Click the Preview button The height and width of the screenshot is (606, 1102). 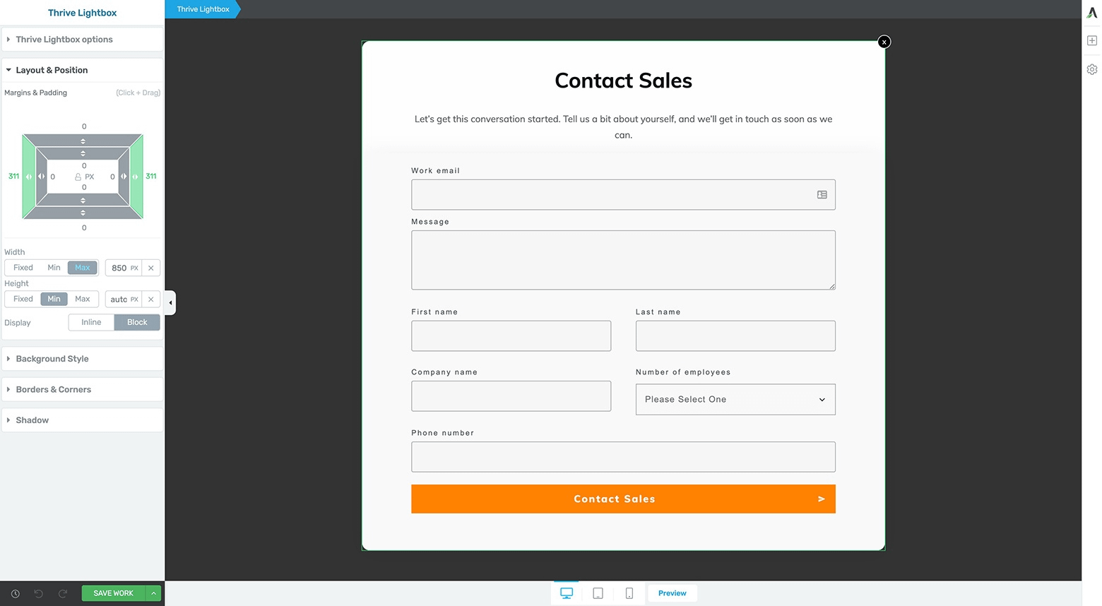(x=672, y=593)
